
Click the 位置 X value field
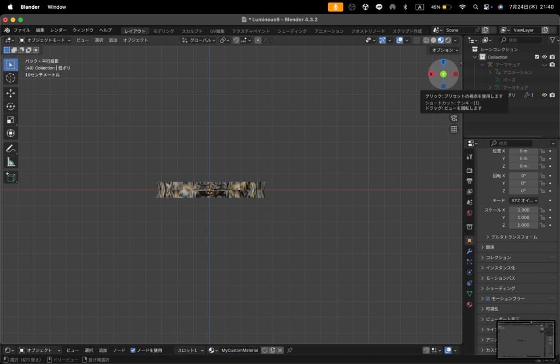[x=523, y=151]
